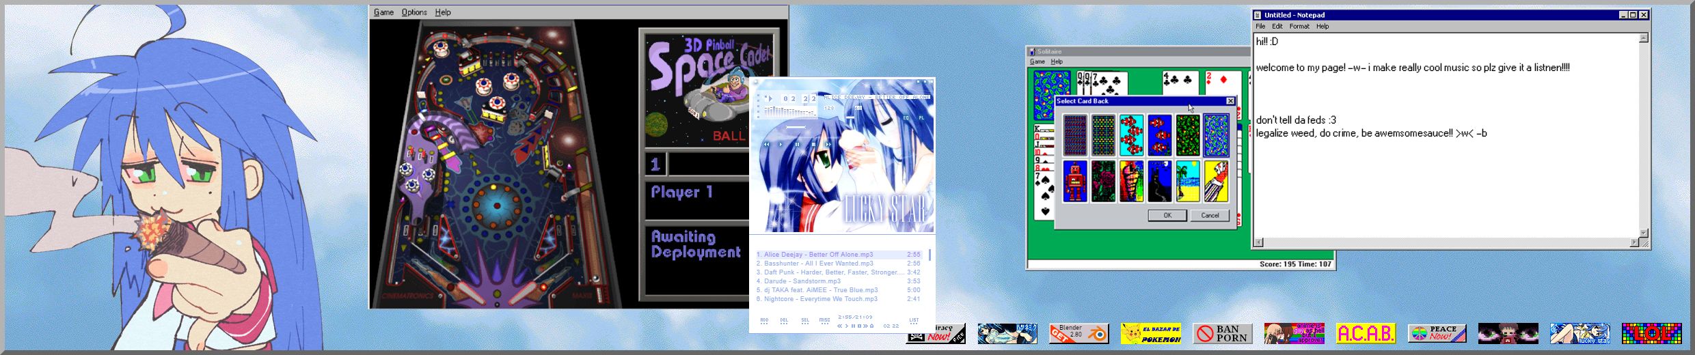This screenshot has height=355, width=1695.
Task: Click LIST button in music player playlist
Action: (x=914, y=320)
